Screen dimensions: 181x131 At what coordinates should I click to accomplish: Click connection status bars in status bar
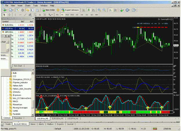pyautogui.click(x=155, y=129)
